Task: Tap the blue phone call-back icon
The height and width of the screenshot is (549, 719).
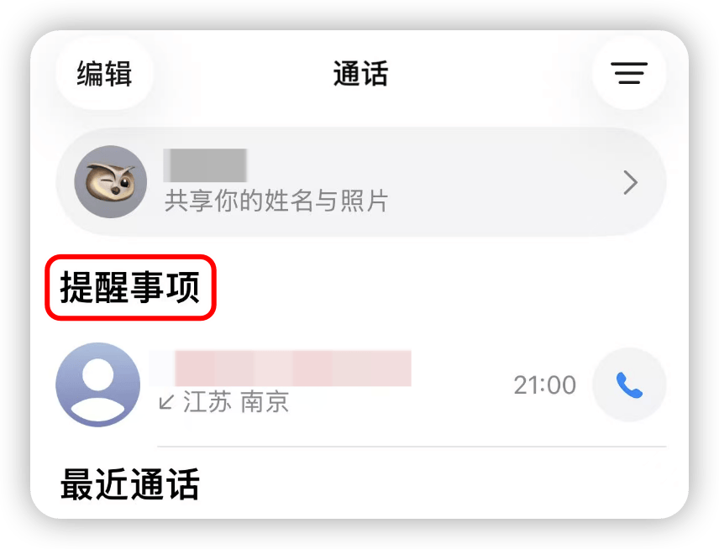Action: (629, 384)
